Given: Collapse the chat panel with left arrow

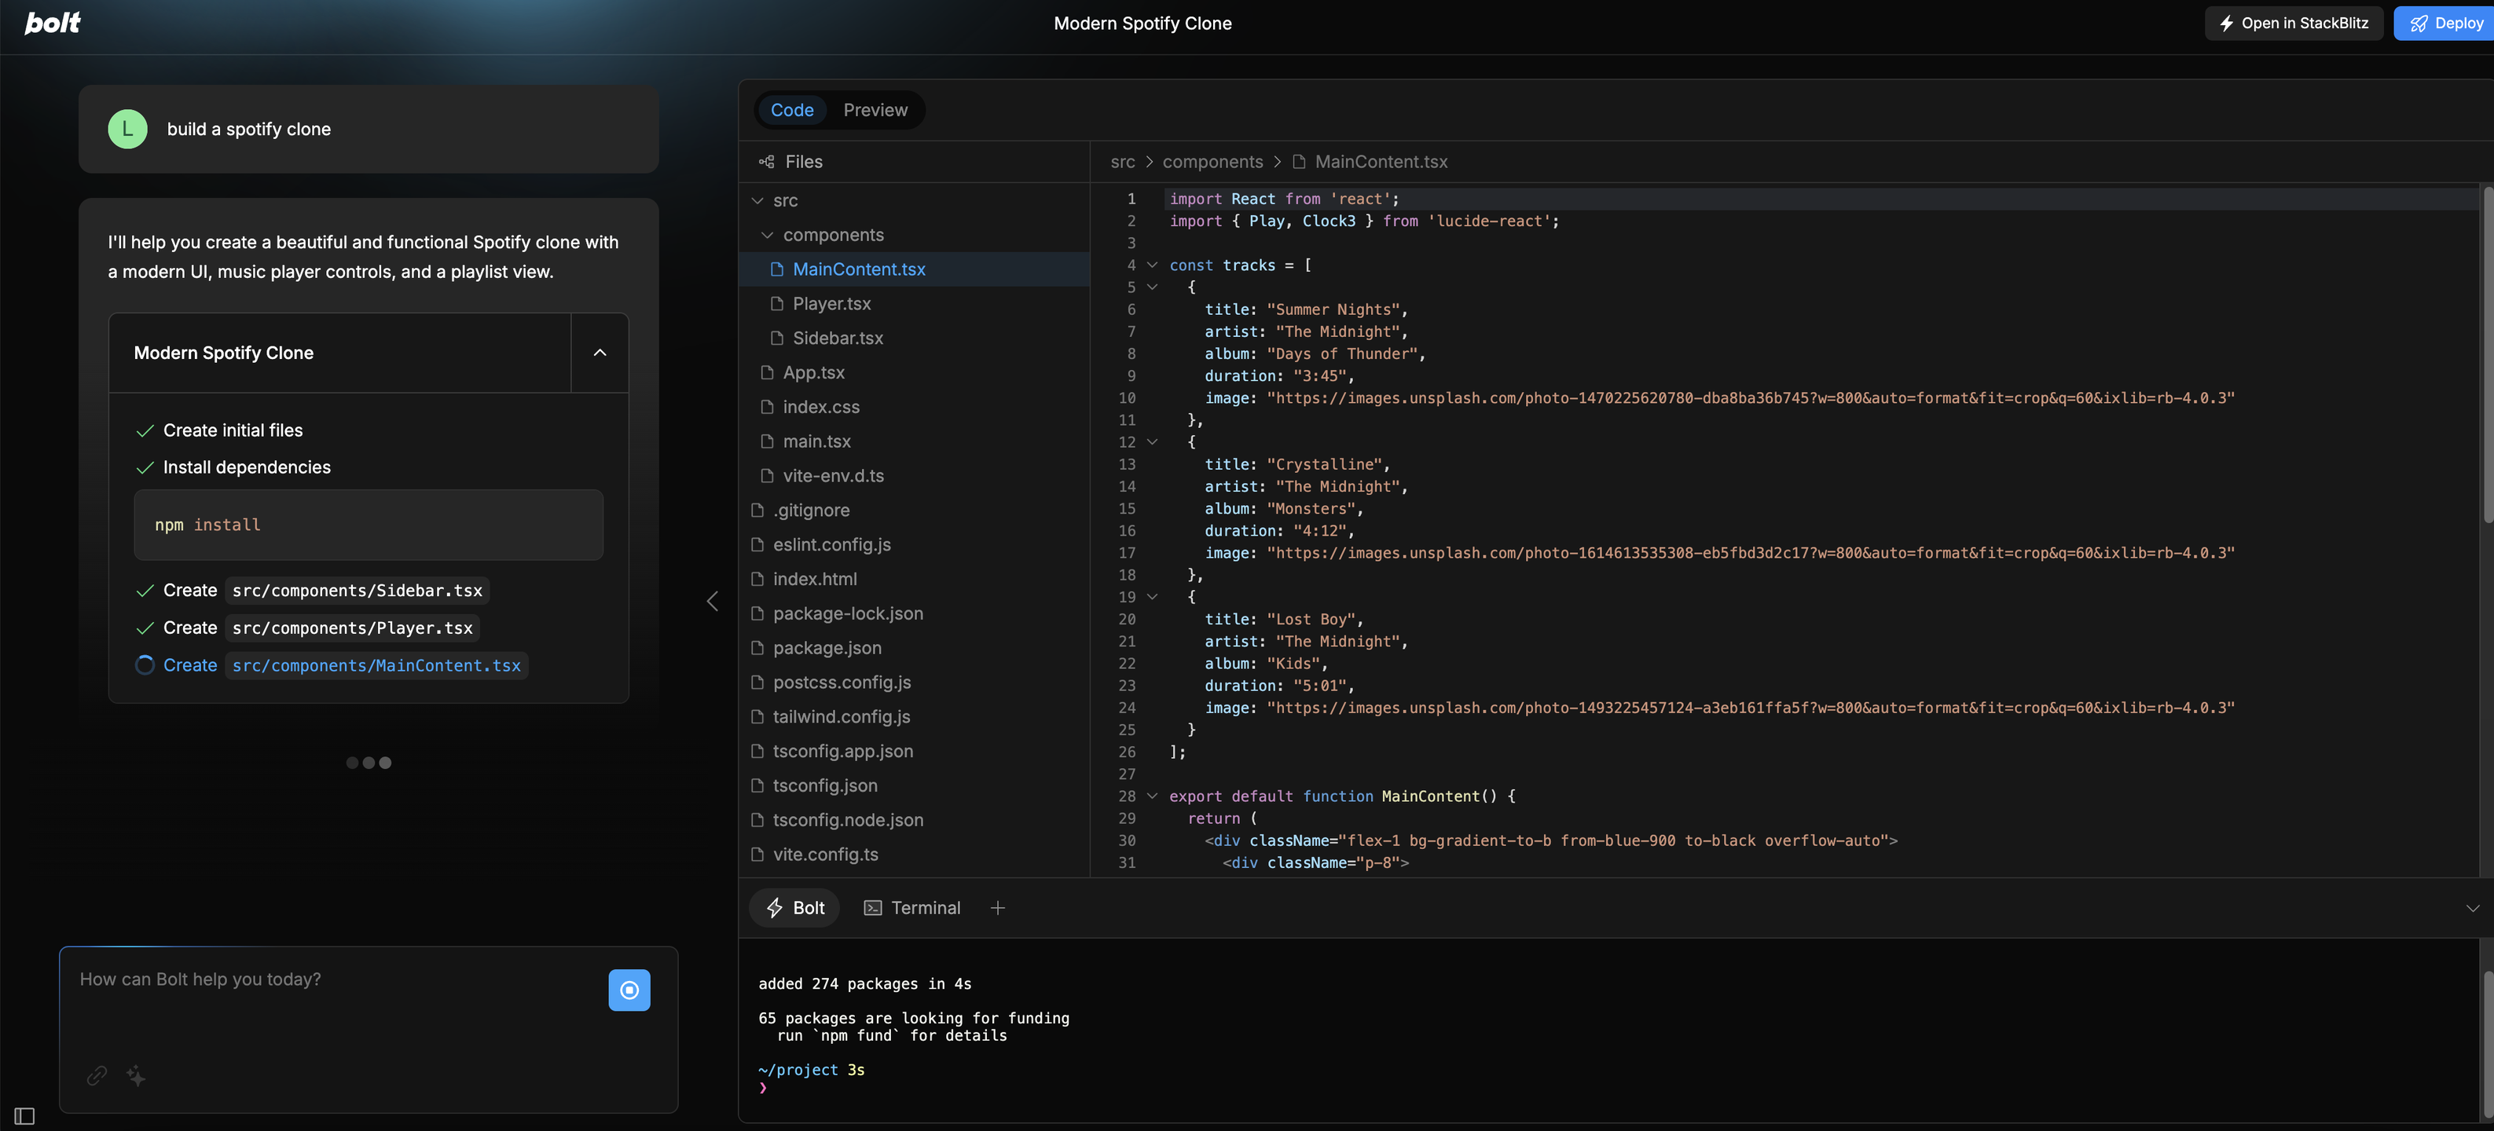Looking at the screenshot, I should click(713, 601).
